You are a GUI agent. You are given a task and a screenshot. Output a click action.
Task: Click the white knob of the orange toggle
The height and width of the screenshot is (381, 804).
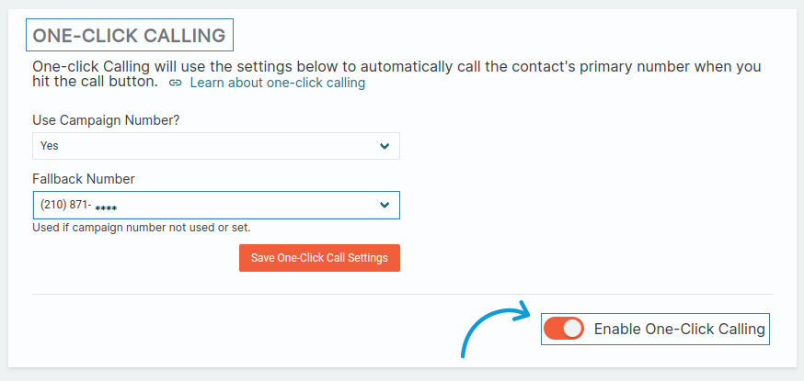coord(572,329)
